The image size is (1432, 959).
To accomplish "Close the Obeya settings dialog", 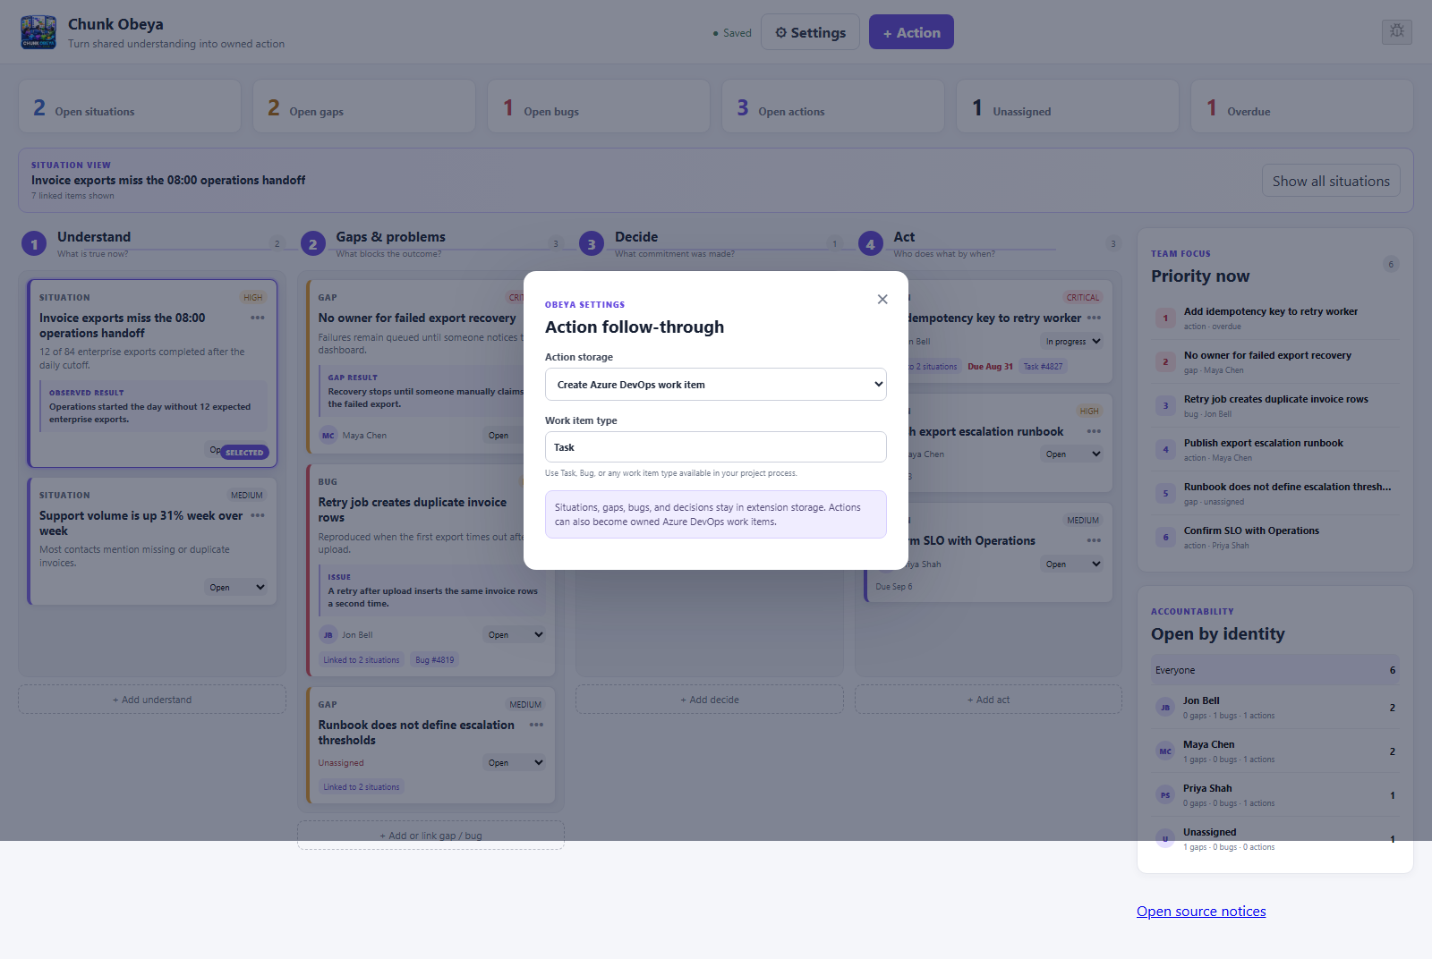I will (x=882, y=300).
